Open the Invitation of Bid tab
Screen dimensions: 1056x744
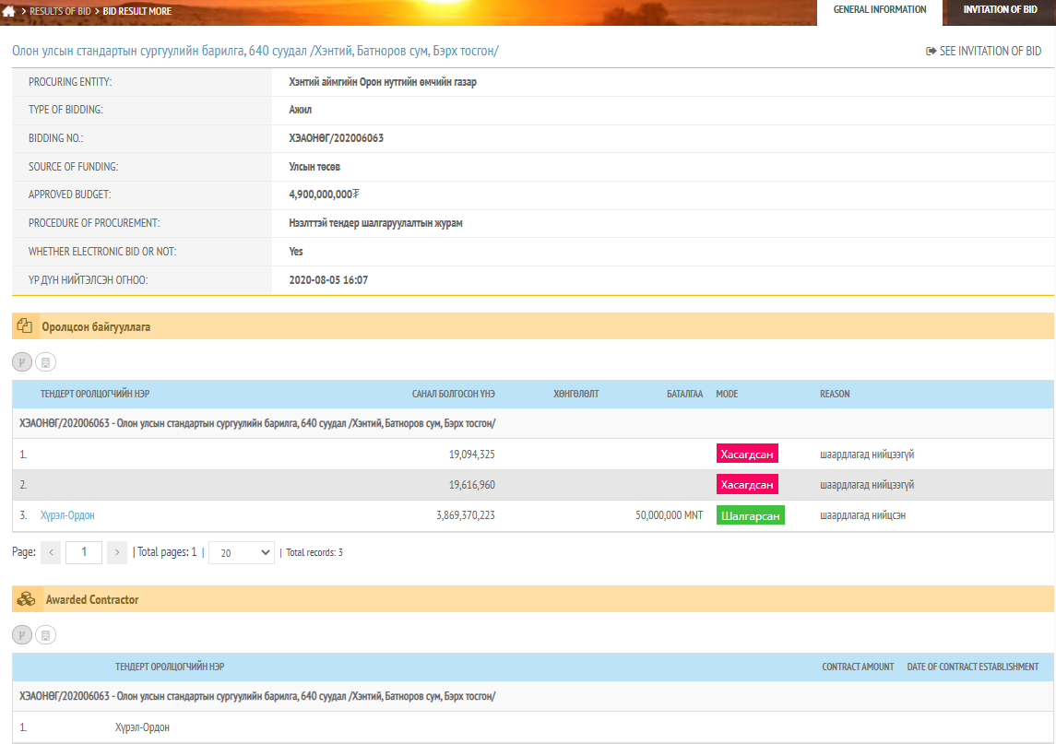[1000, 10]
